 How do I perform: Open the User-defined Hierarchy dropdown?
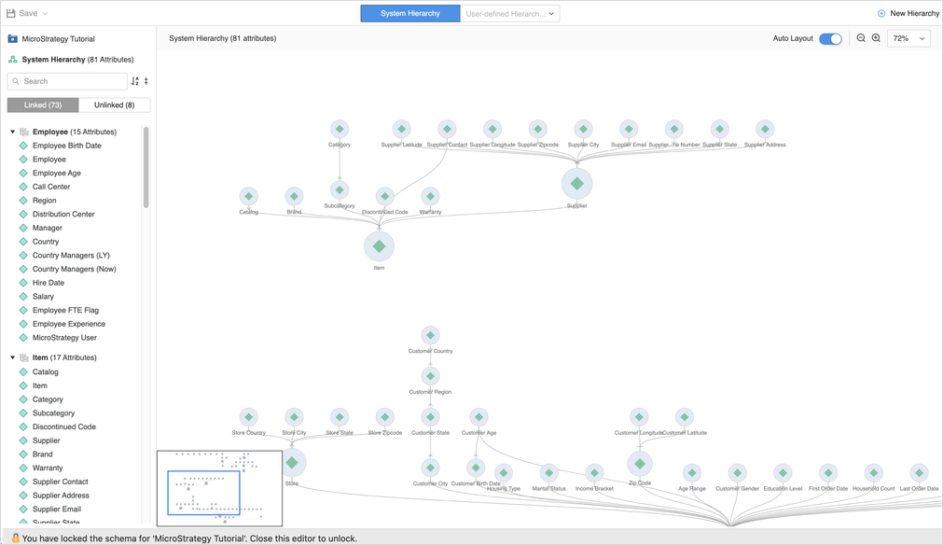510,14
